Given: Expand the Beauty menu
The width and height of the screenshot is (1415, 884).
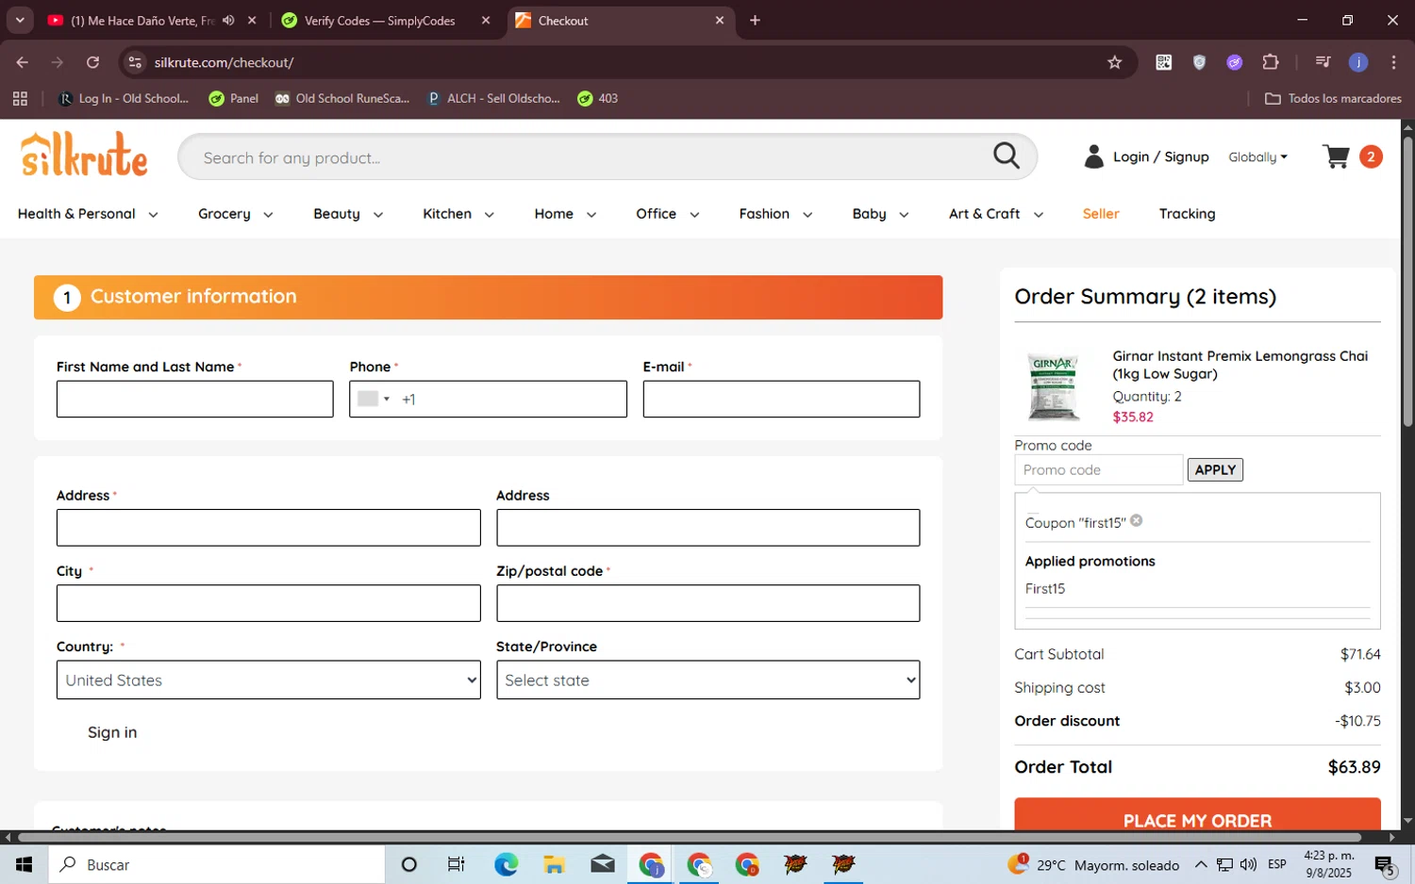Looking at the screenshot, I should pos(347,214).
